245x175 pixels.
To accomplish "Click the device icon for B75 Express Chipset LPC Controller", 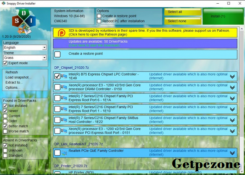I will point(64,76).
